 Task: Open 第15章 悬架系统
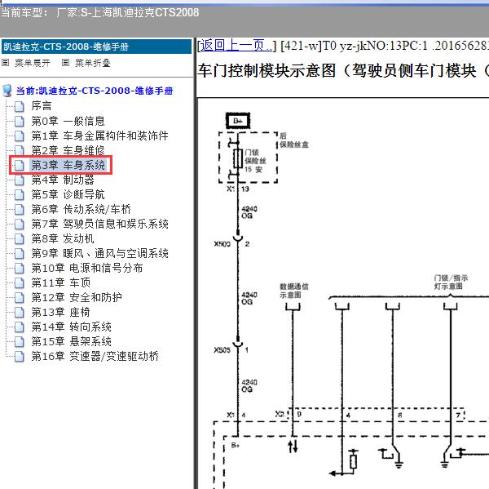[71, 341]
